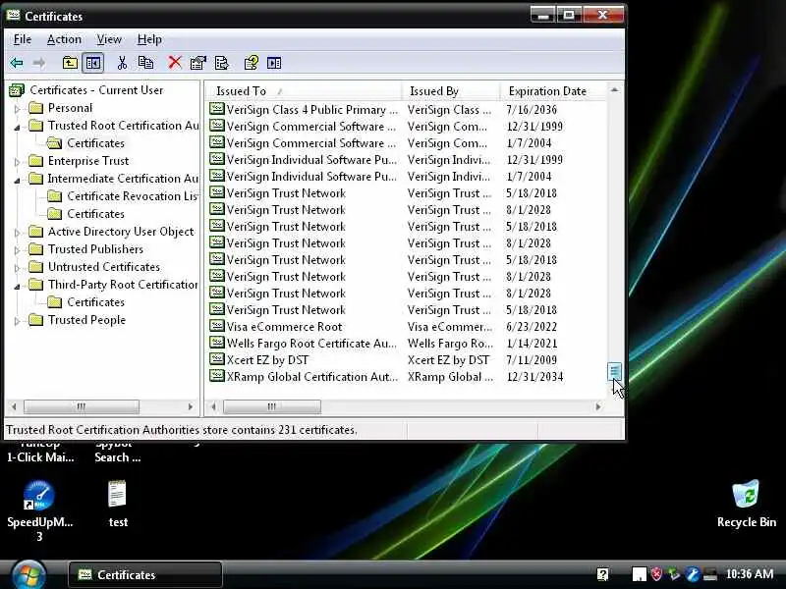This screenshot has width=786, height=589.
Task: Click the 7/11/2009 expiration date cell
Action: pos(532,359)
